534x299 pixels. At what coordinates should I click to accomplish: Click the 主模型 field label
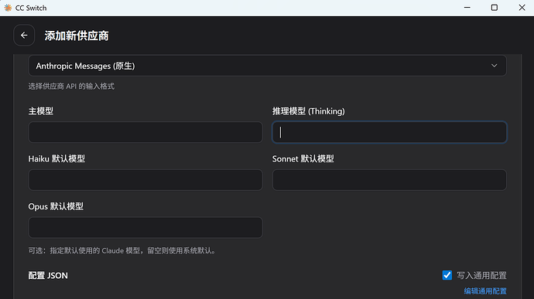pyautogui.click(x=40, y=111)
